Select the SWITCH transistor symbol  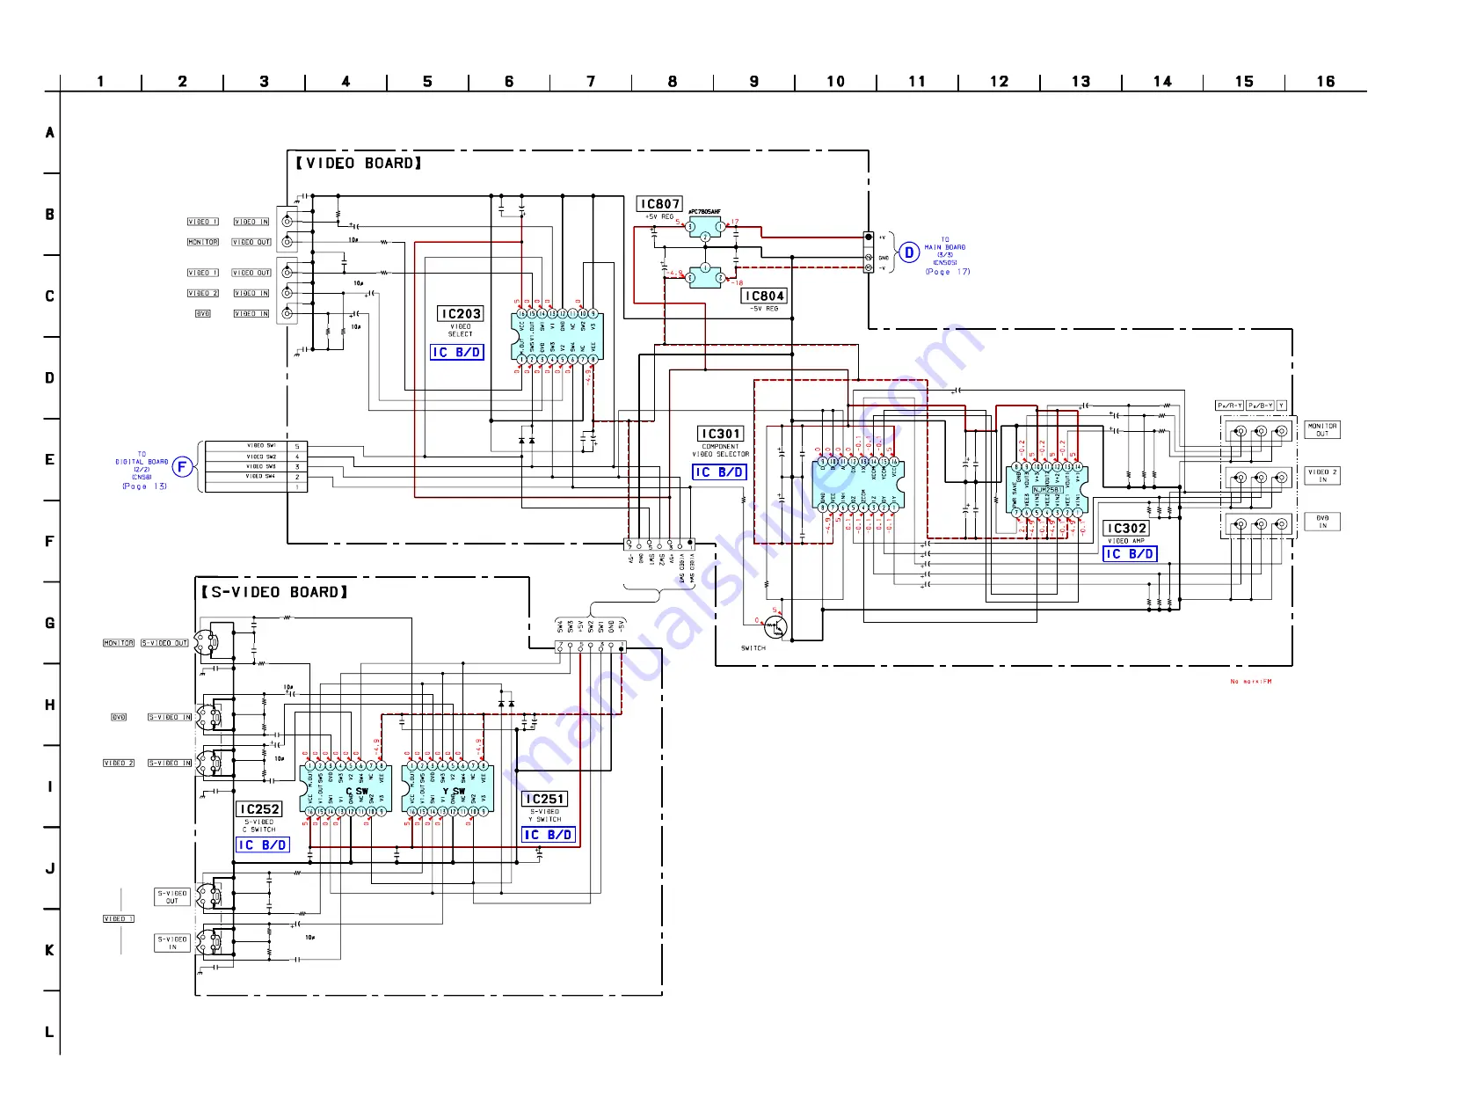click(775, 627)
